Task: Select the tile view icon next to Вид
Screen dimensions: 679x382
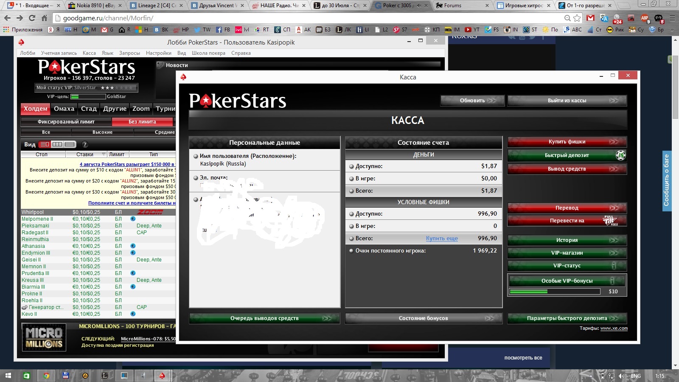Action: (57, 144)
